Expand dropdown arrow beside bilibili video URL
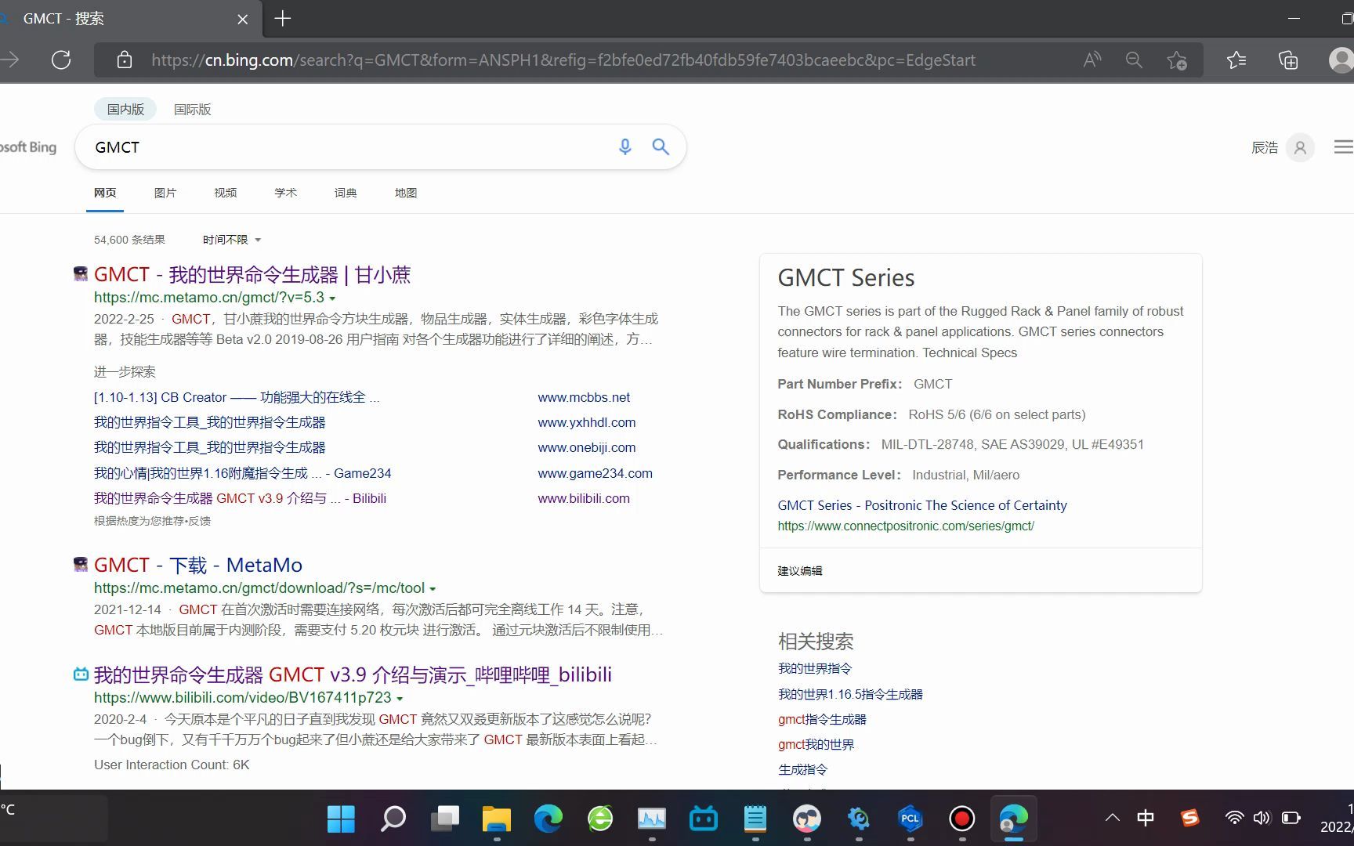The height and width of the screenshot is (846, 1354). [400, 699]
